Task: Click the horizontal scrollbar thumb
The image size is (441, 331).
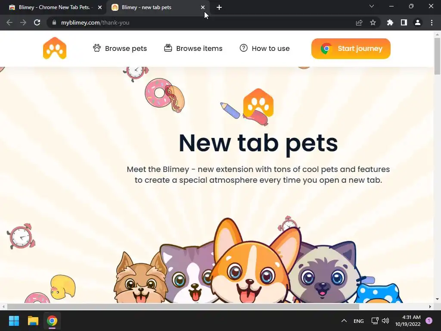Action: click(x=183, y=306)
